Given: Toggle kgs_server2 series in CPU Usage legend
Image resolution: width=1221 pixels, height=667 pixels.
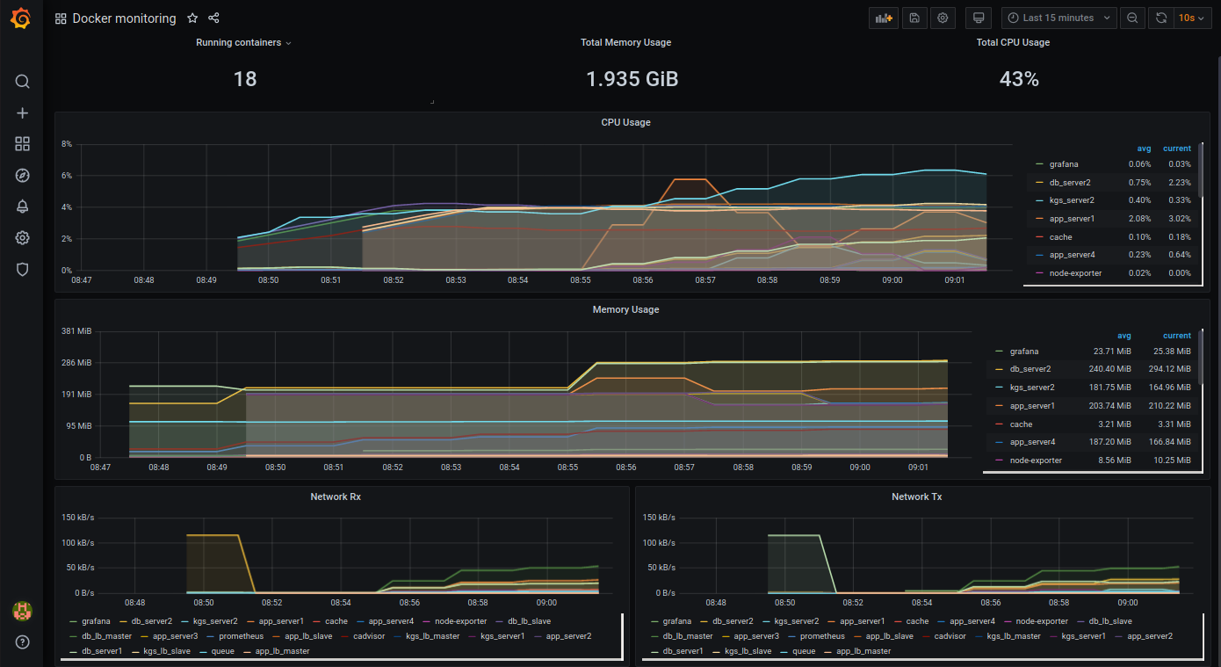Looking at the screenshot, I should [1072, 200].
